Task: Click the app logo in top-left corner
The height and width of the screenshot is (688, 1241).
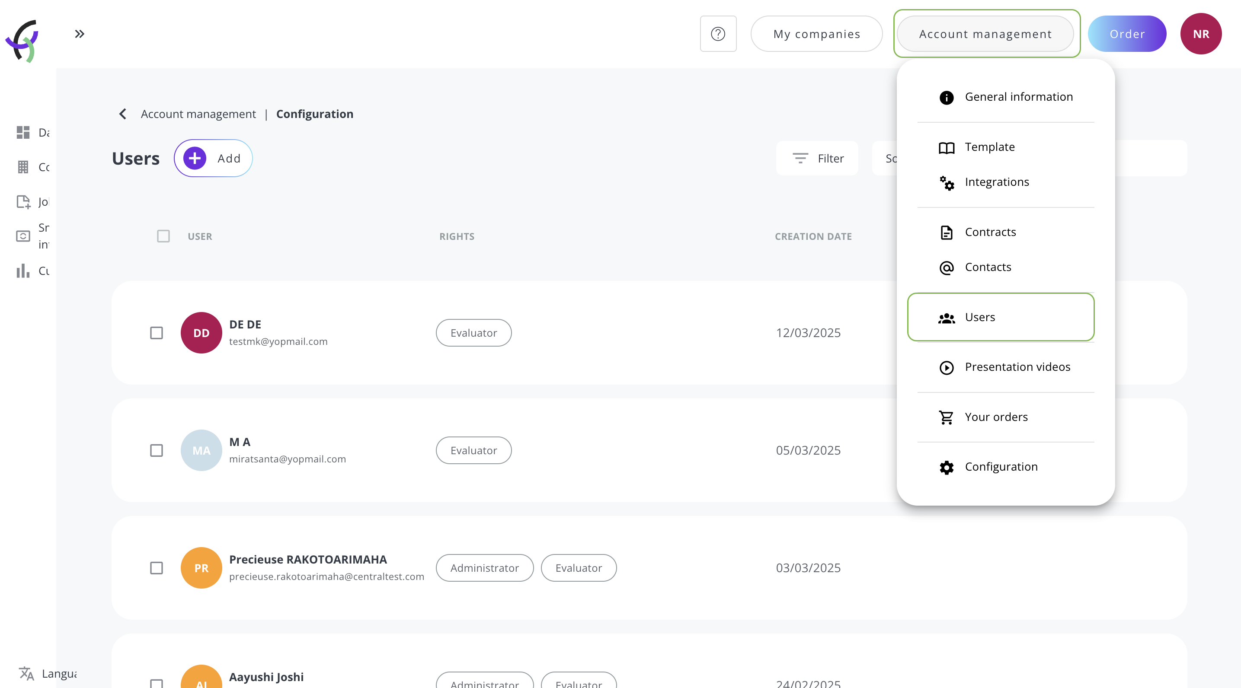Action: pyautogui.click(x=22, y=41)
